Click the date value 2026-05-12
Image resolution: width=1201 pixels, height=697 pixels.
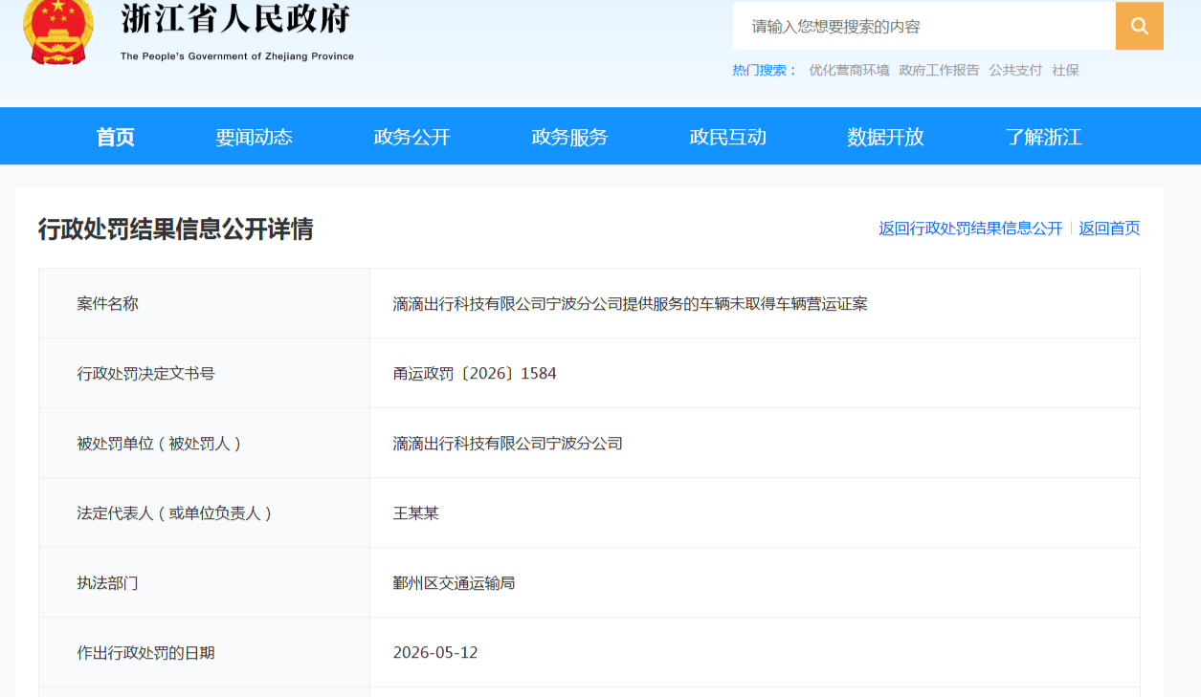(x=435, y=653)
